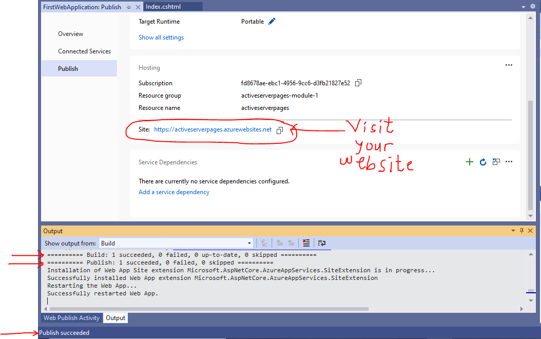Open the Connected Services page in the sidebar
This screenshot has width=541, height=339.
(x=85, y=51)
